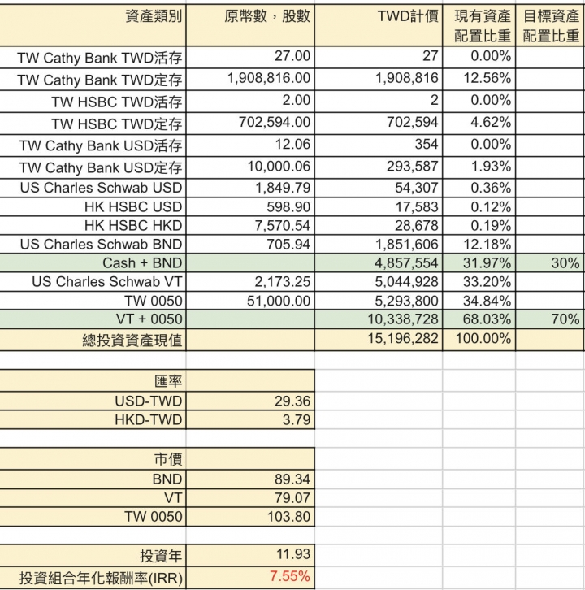
Task: Click the TWD value 17,583
Action: (379, 206)
